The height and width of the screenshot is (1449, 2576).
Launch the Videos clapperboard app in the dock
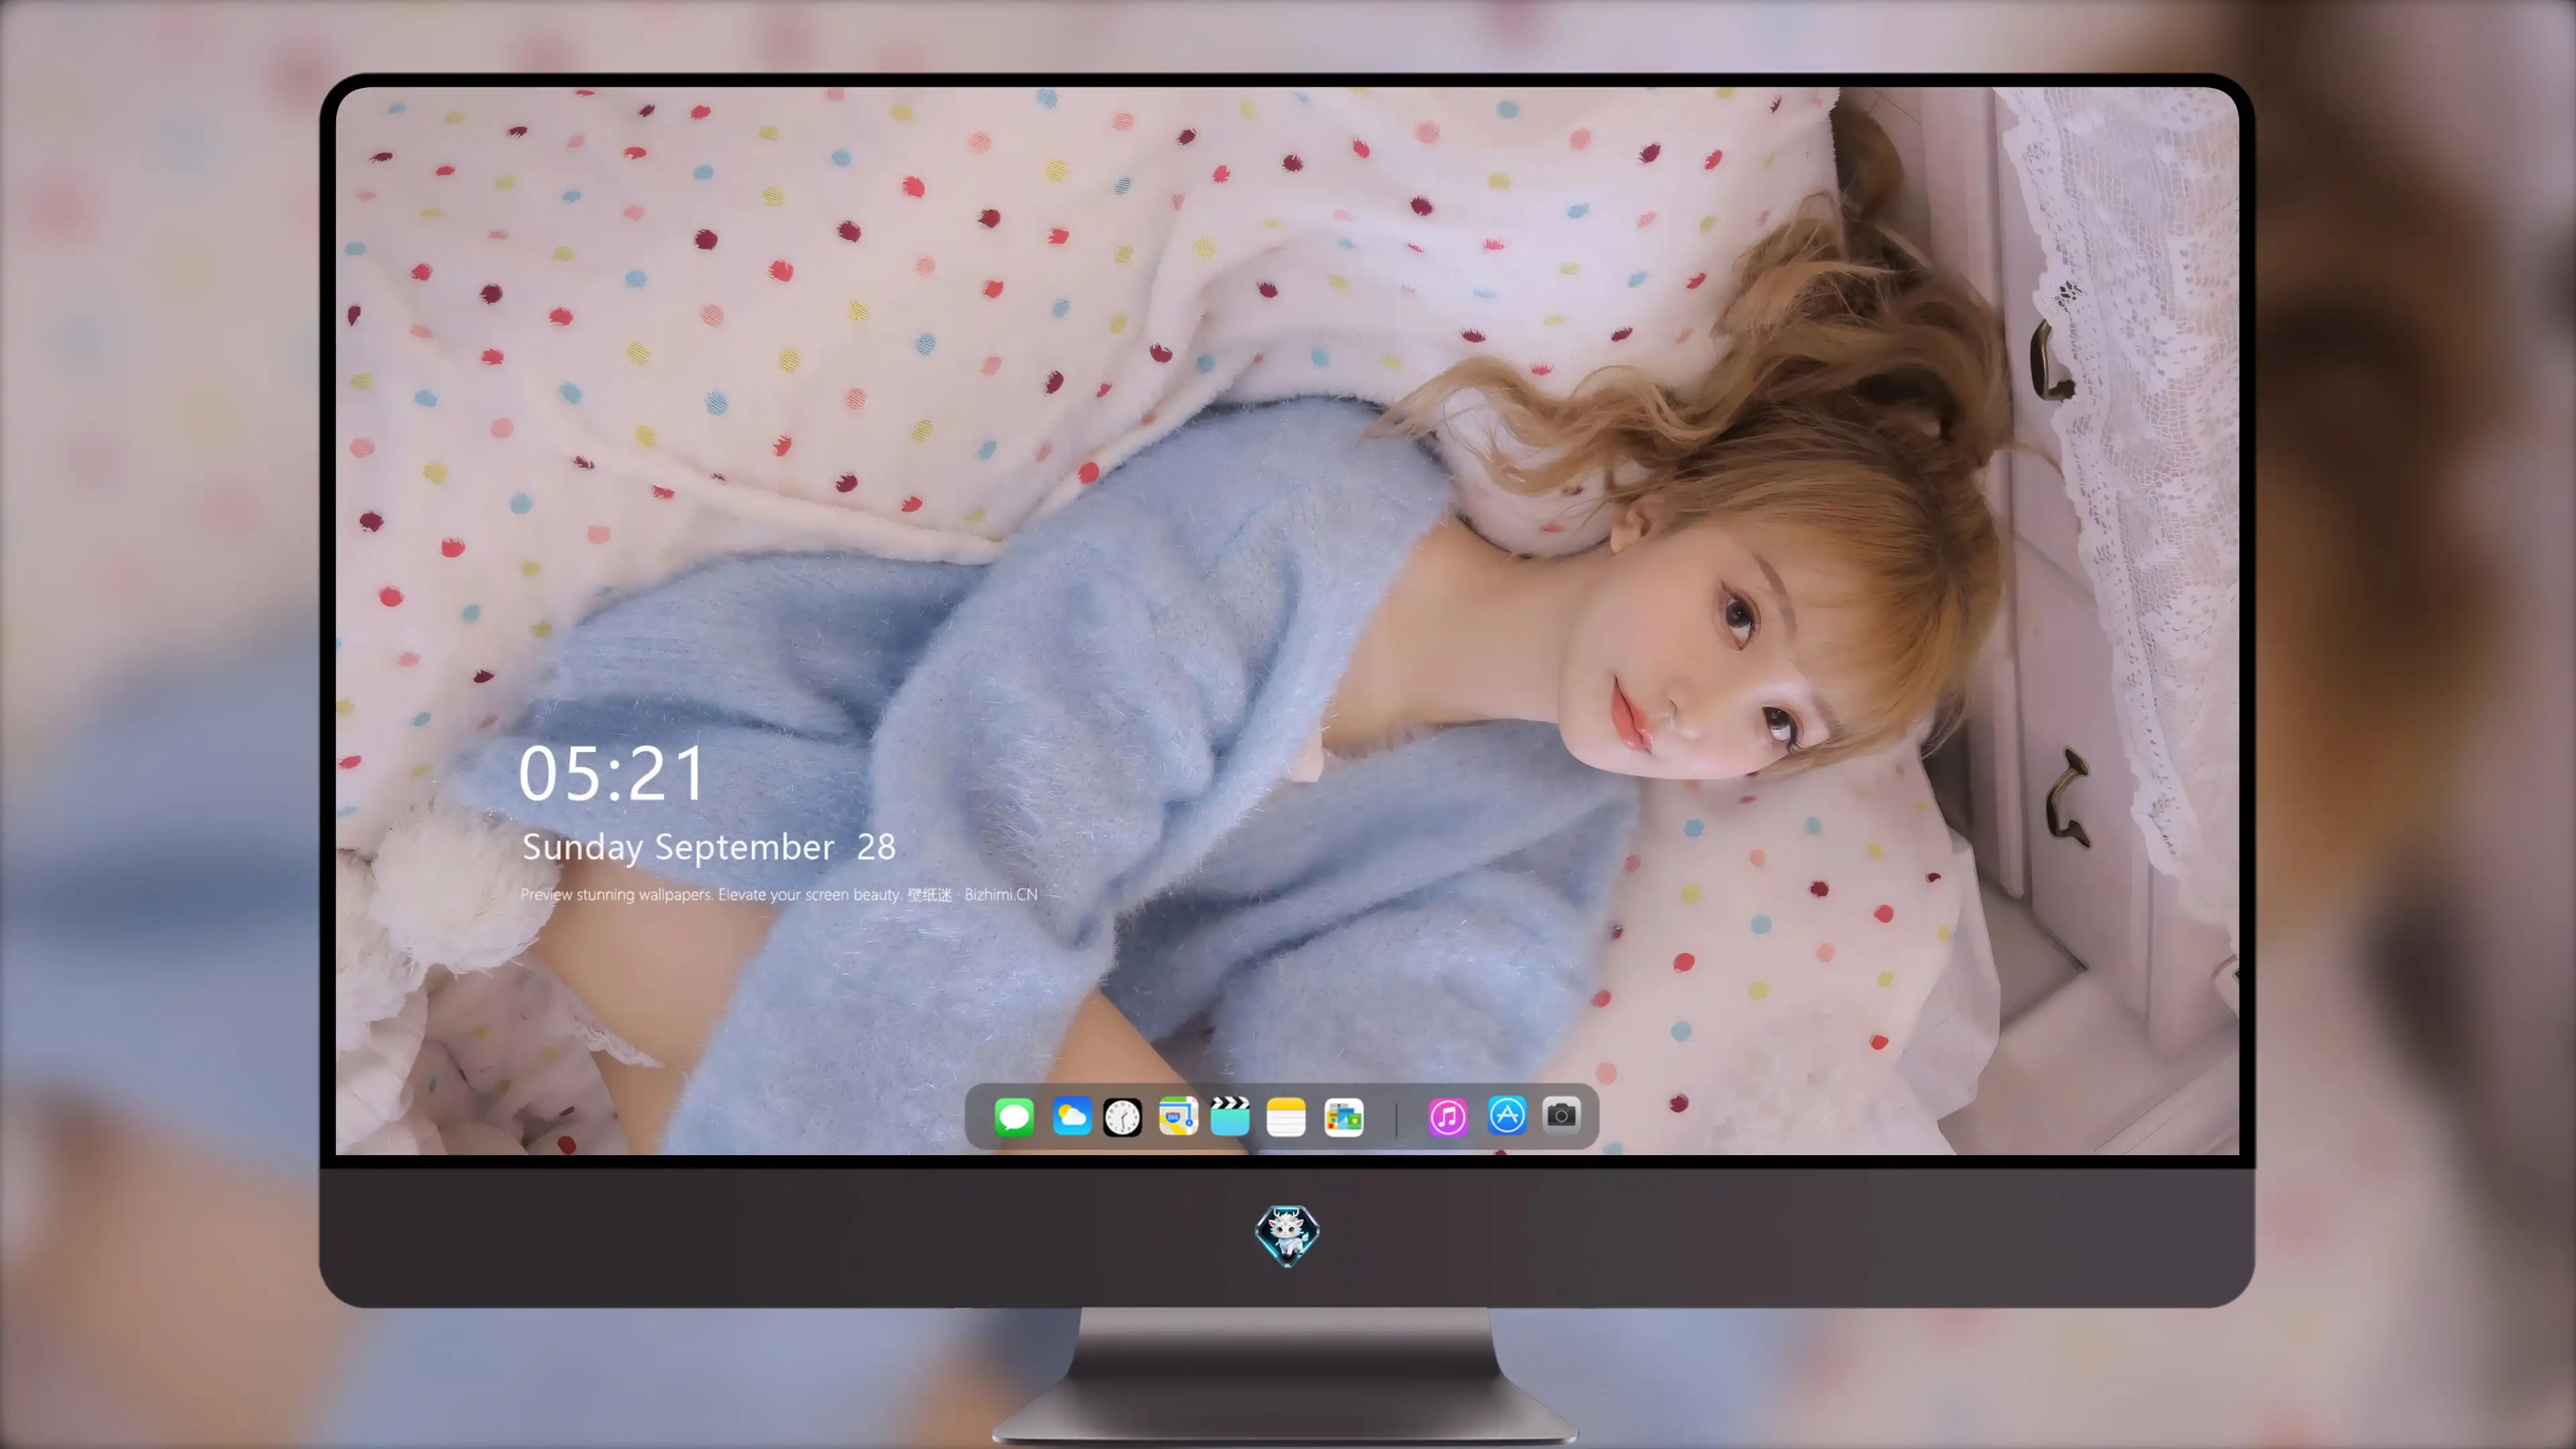point(1230,1116)
